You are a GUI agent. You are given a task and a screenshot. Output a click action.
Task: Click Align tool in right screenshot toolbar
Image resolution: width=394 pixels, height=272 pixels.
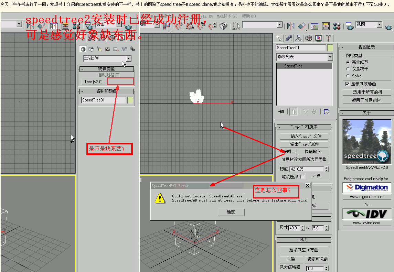(x=302, y=26)
